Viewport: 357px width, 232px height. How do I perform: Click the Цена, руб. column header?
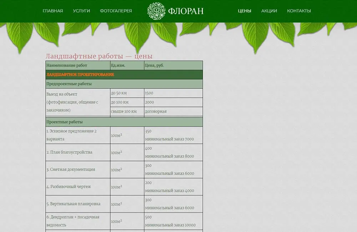click(x=154, y=65)
